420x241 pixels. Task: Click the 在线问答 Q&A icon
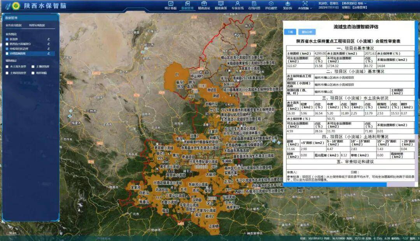coord(254,5)
